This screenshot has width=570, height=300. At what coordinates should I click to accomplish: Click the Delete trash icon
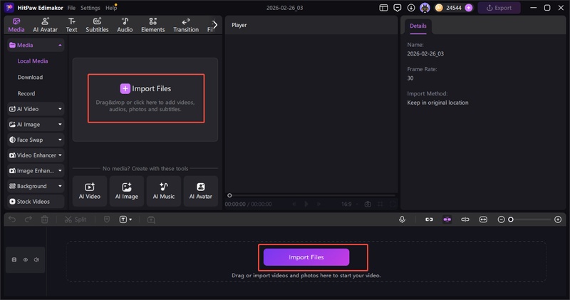coord(44,219)
